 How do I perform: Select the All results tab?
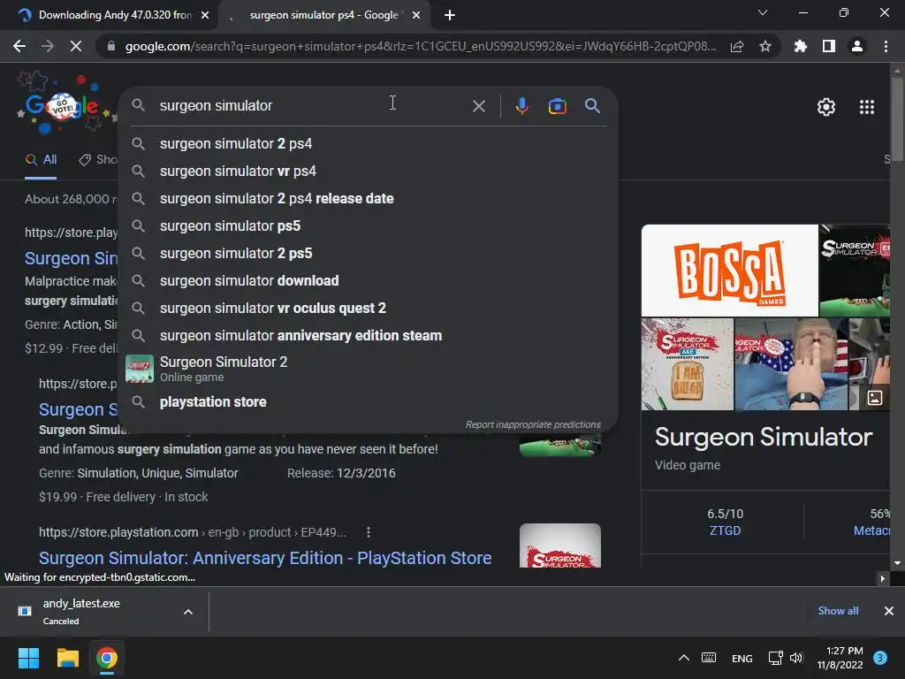41,159
